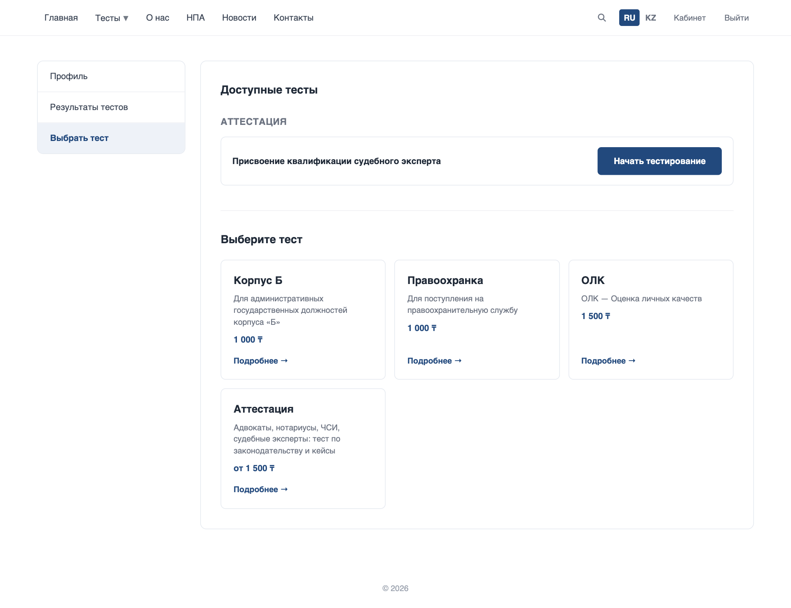Open Подробнее link for Корпус Б

coord(260,361)
